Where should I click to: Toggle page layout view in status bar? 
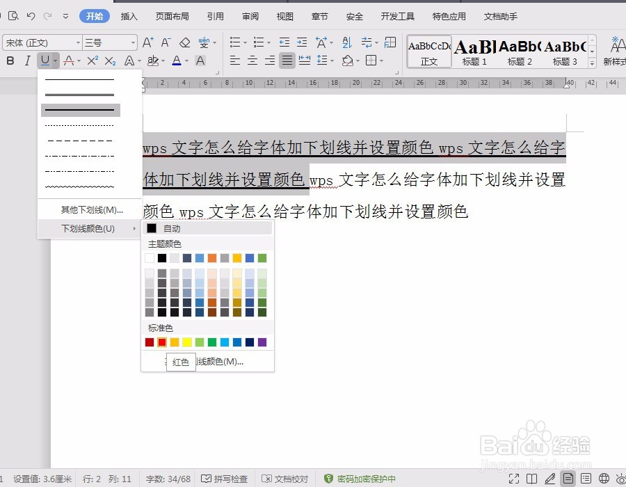pyautogui.click(x=568, y=479)
